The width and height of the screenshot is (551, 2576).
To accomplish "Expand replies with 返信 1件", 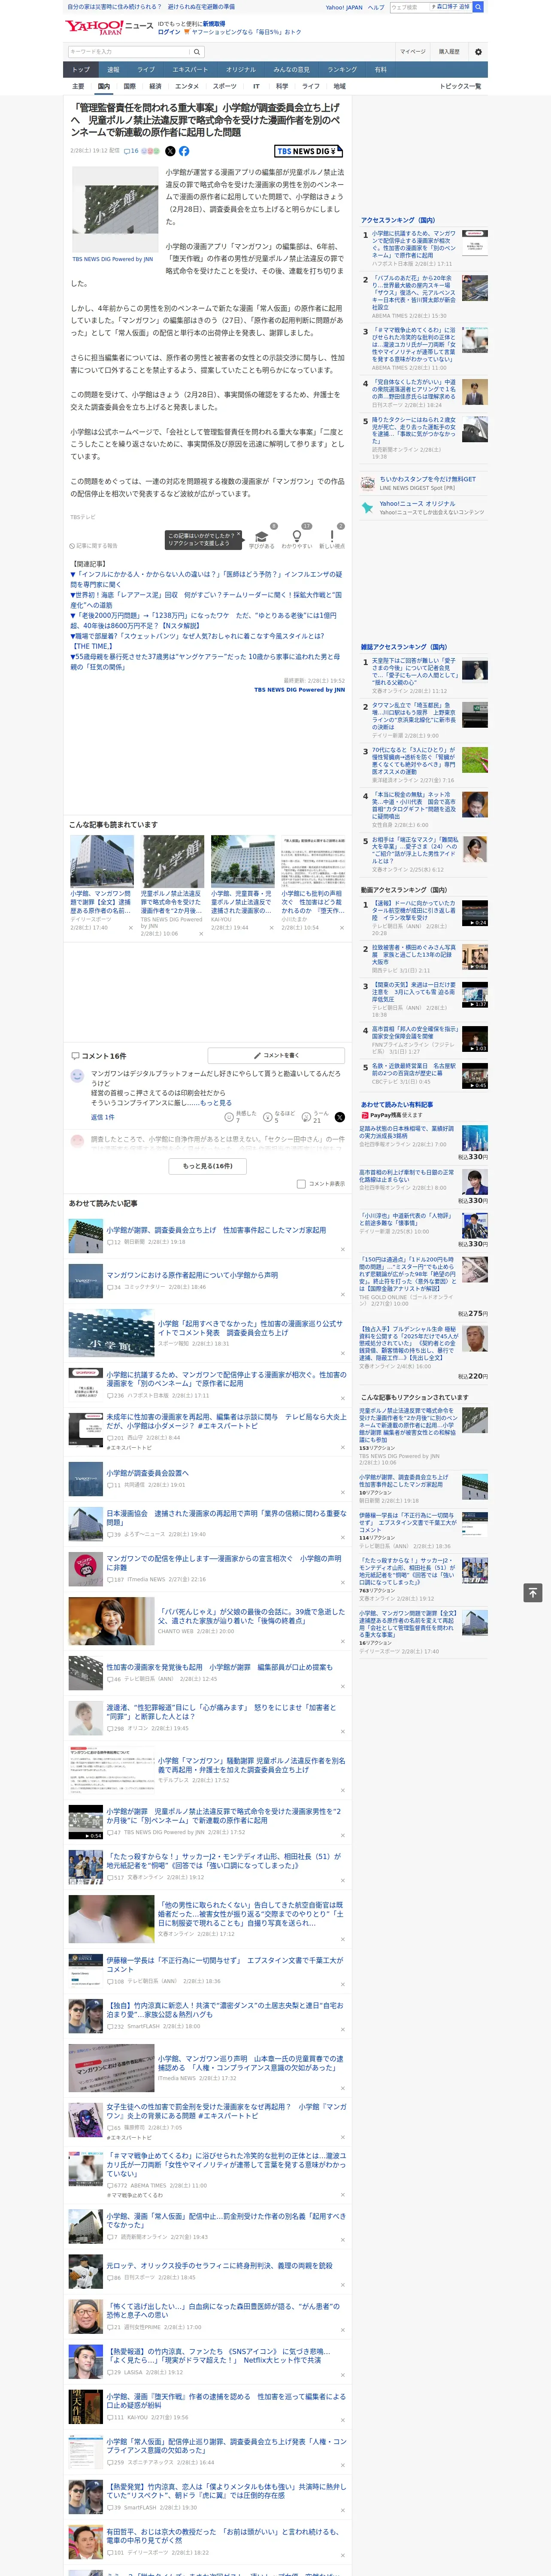I will (103, 1117).
